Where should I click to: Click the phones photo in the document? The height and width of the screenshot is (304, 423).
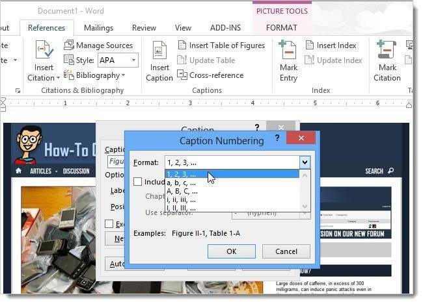click(59, 240)
